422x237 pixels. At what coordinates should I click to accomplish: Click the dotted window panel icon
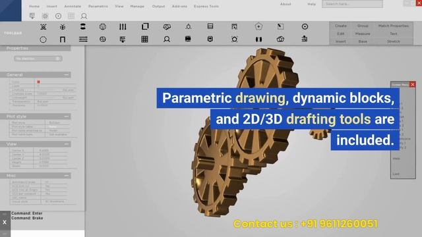pyautogui.click(x=235, y=26)
